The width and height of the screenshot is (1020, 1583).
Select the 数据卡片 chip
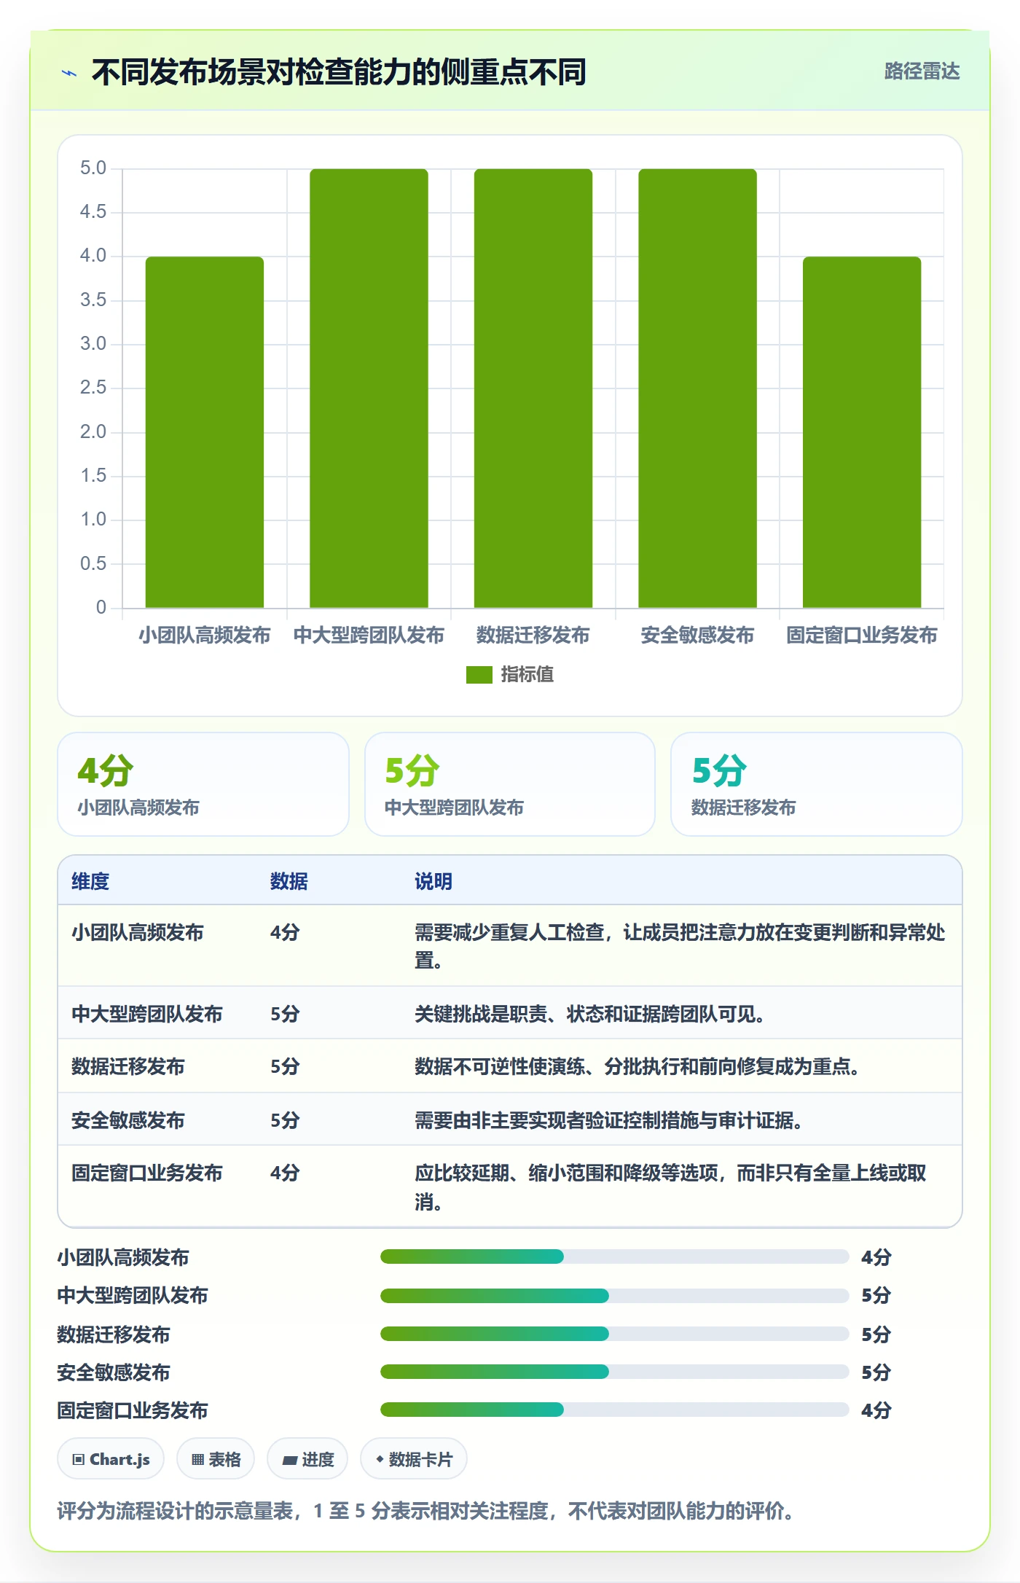point(413,1459)
